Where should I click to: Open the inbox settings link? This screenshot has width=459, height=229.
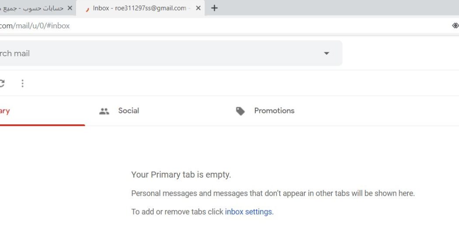click(249, 212)
